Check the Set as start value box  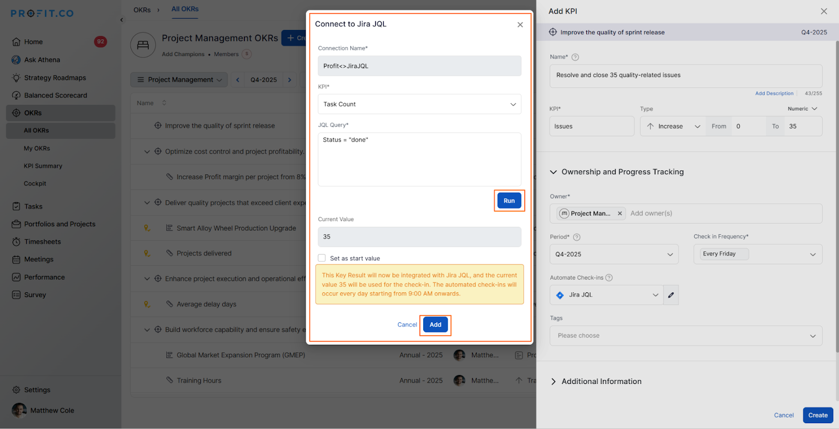[x=321, y=258]
